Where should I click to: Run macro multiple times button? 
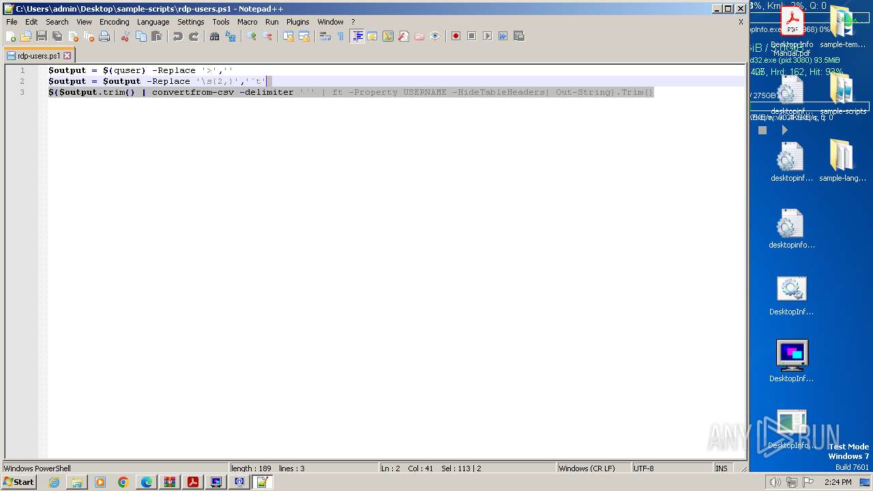pos(503,36)
